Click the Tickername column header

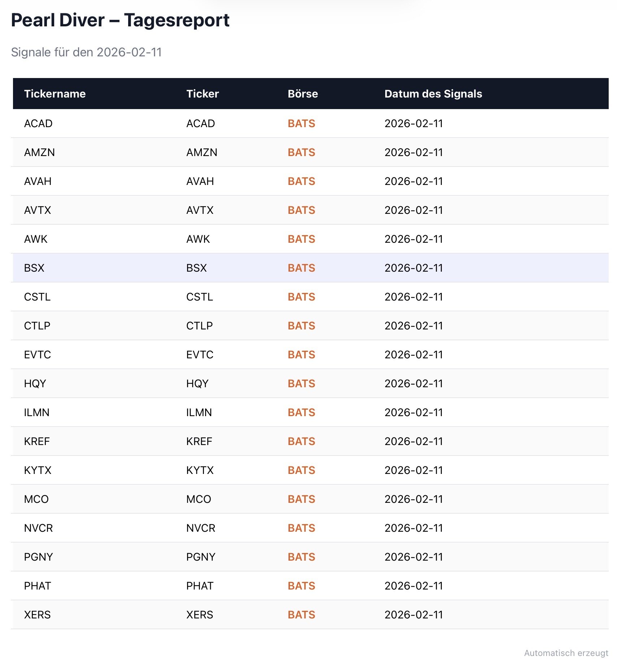55,94
